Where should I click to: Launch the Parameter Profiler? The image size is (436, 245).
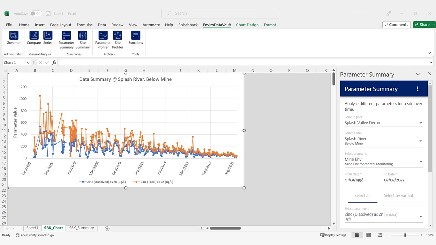coord(103,40)
